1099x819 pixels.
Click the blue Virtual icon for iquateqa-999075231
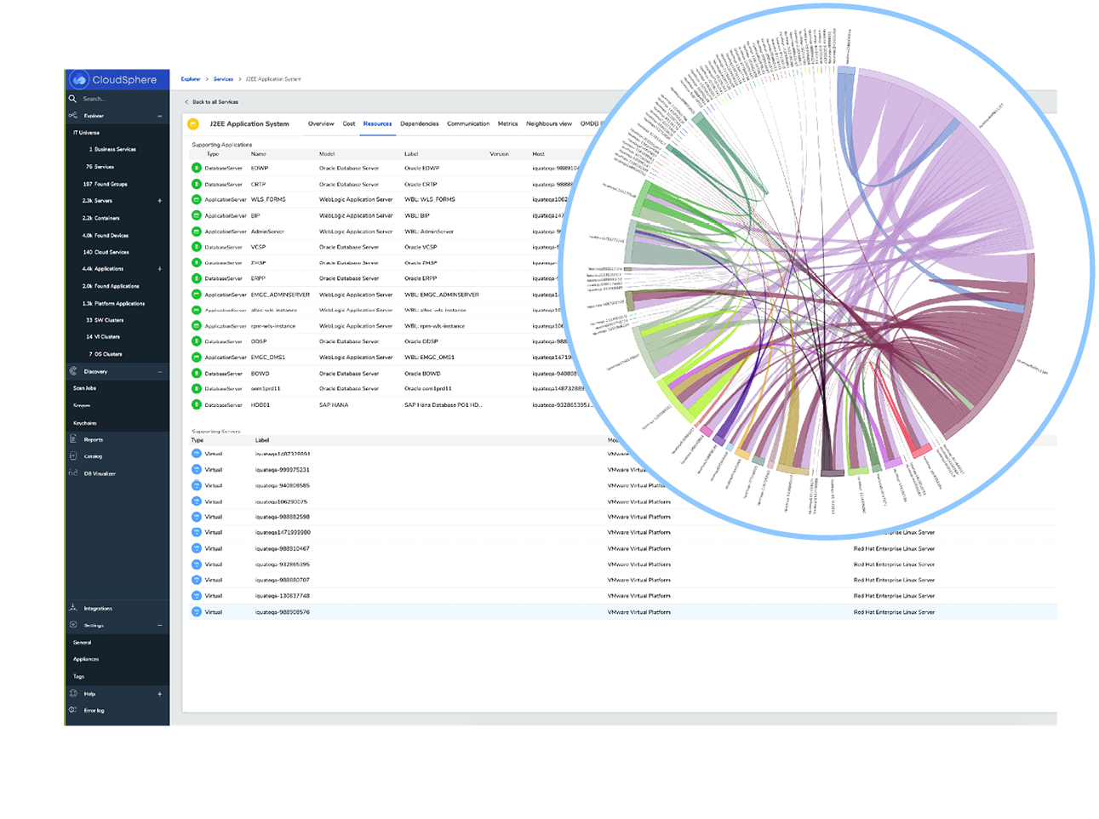[197, 470]
